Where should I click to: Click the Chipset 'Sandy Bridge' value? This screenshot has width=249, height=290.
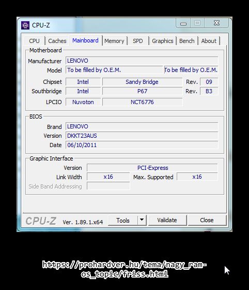coord(142,82)
